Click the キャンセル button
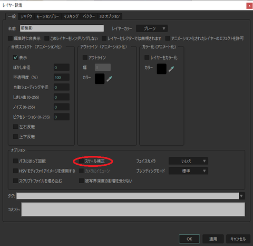The width and height of the screenshot is (253, 246). [238, 239]
